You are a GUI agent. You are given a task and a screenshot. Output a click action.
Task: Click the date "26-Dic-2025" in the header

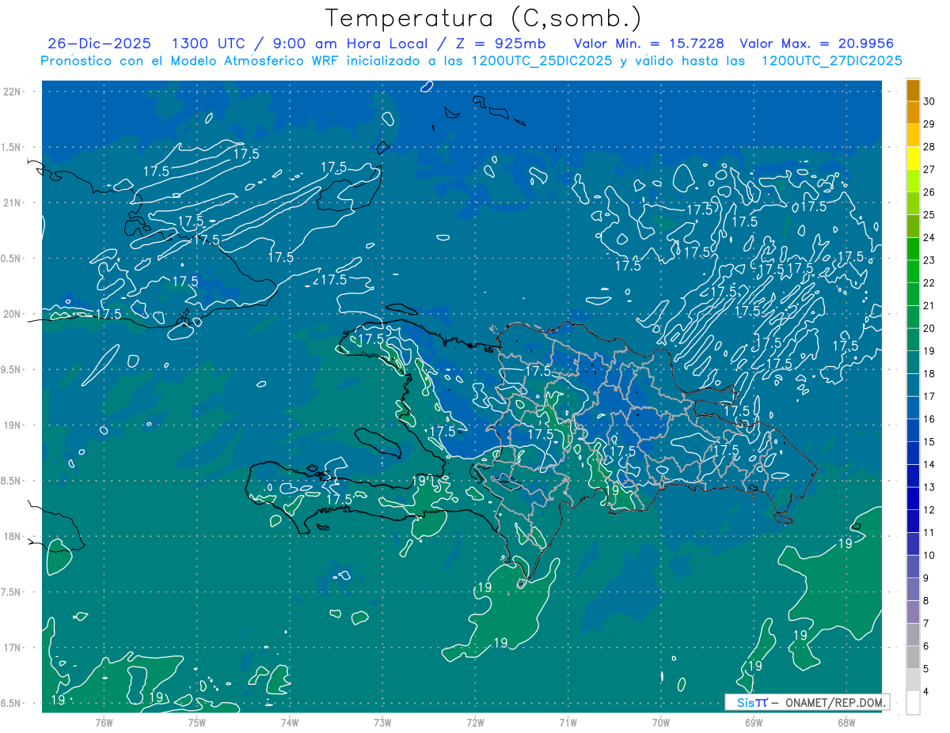(98, 43)
